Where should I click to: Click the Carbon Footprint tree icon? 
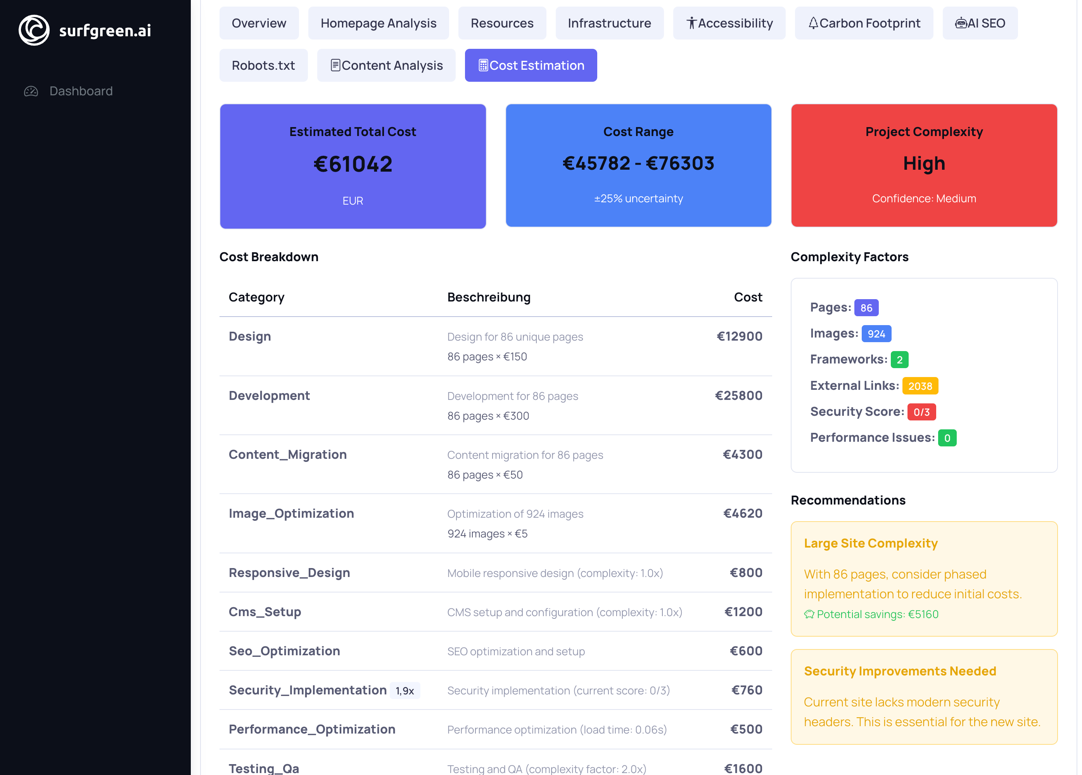coord(813,23)
